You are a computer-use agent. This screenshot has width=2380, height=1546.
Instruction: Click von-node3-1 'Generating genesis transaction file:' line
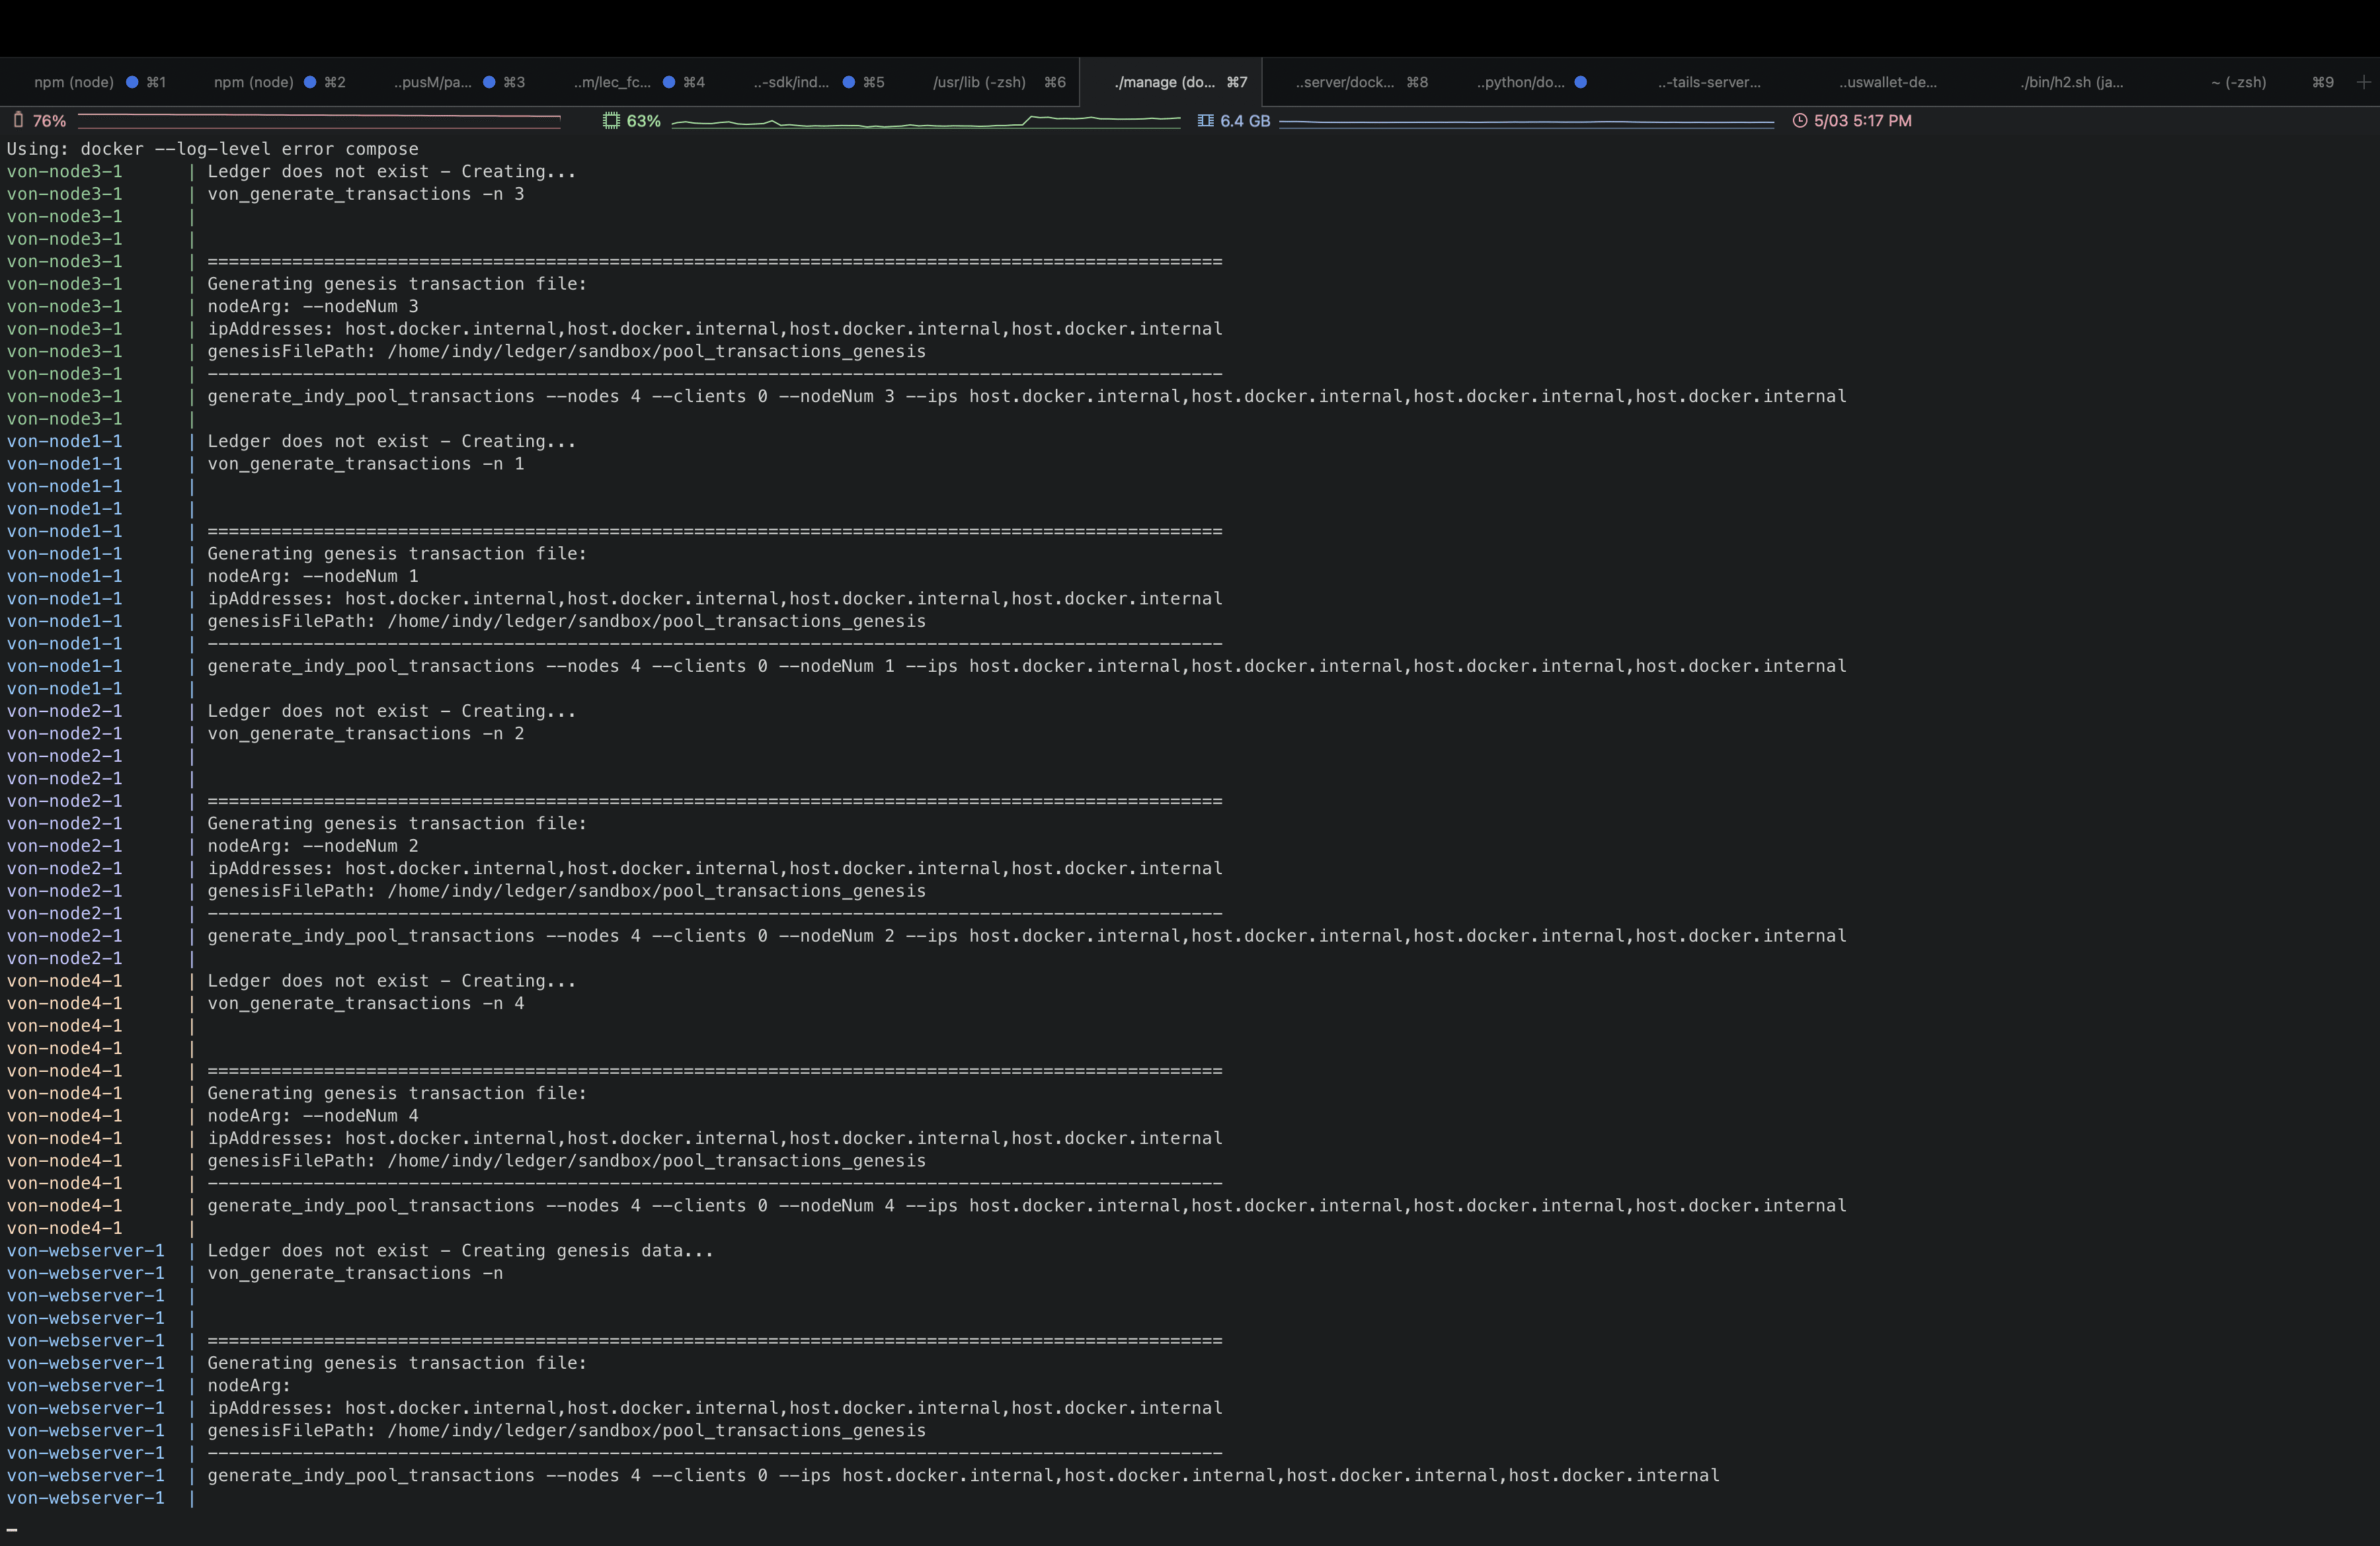[397, 284]
